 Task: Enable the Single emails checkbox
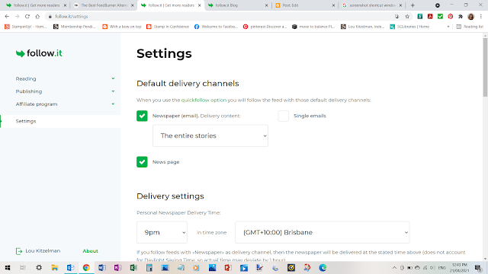(x=284, y=116)
